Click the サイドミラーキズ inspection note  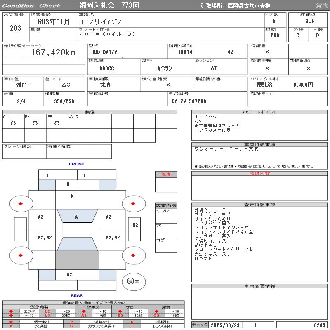[212, 214]
